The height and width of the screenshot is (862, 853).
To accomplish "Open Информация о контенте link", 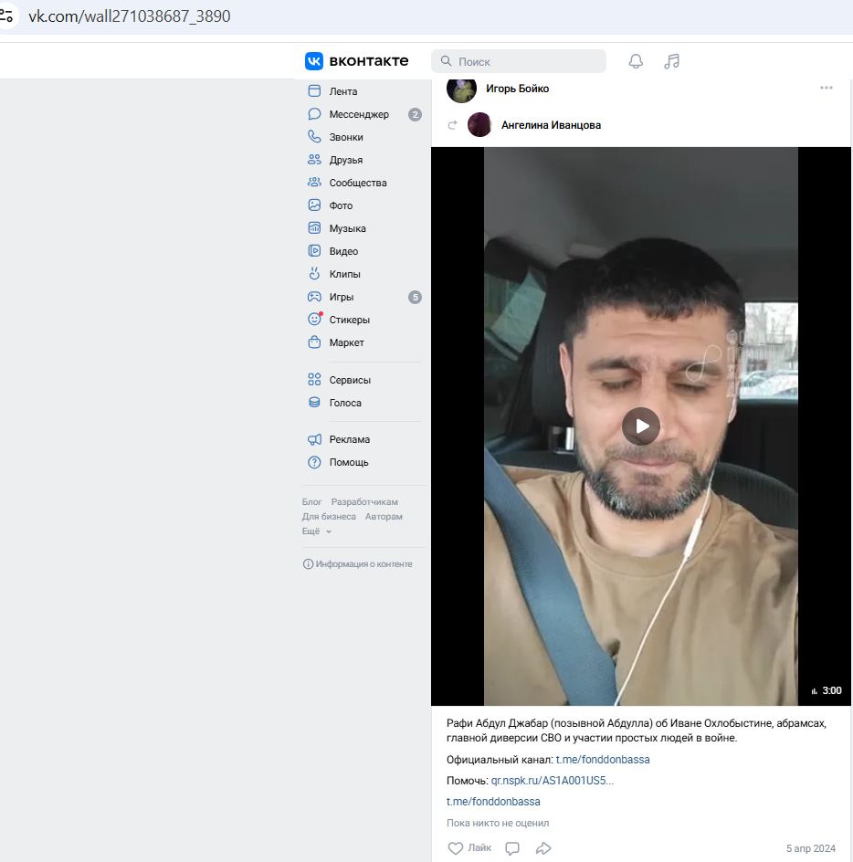I will (x=357, y=564).
